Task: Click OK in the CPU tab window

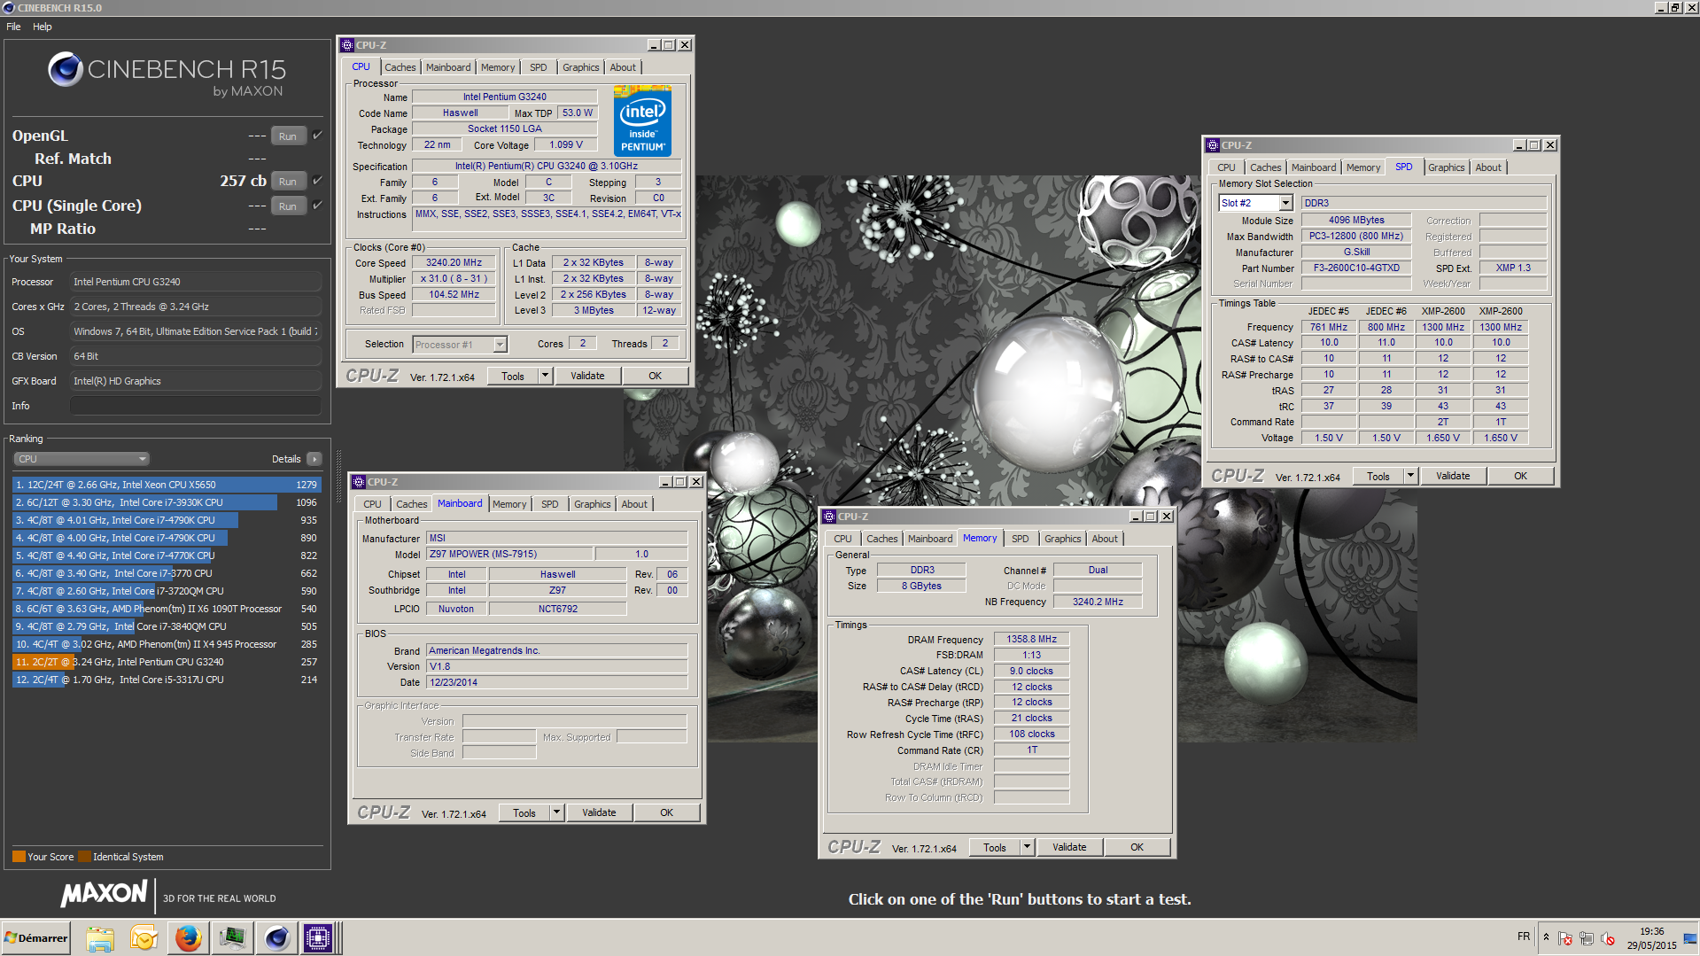Action: coord(655,377)
